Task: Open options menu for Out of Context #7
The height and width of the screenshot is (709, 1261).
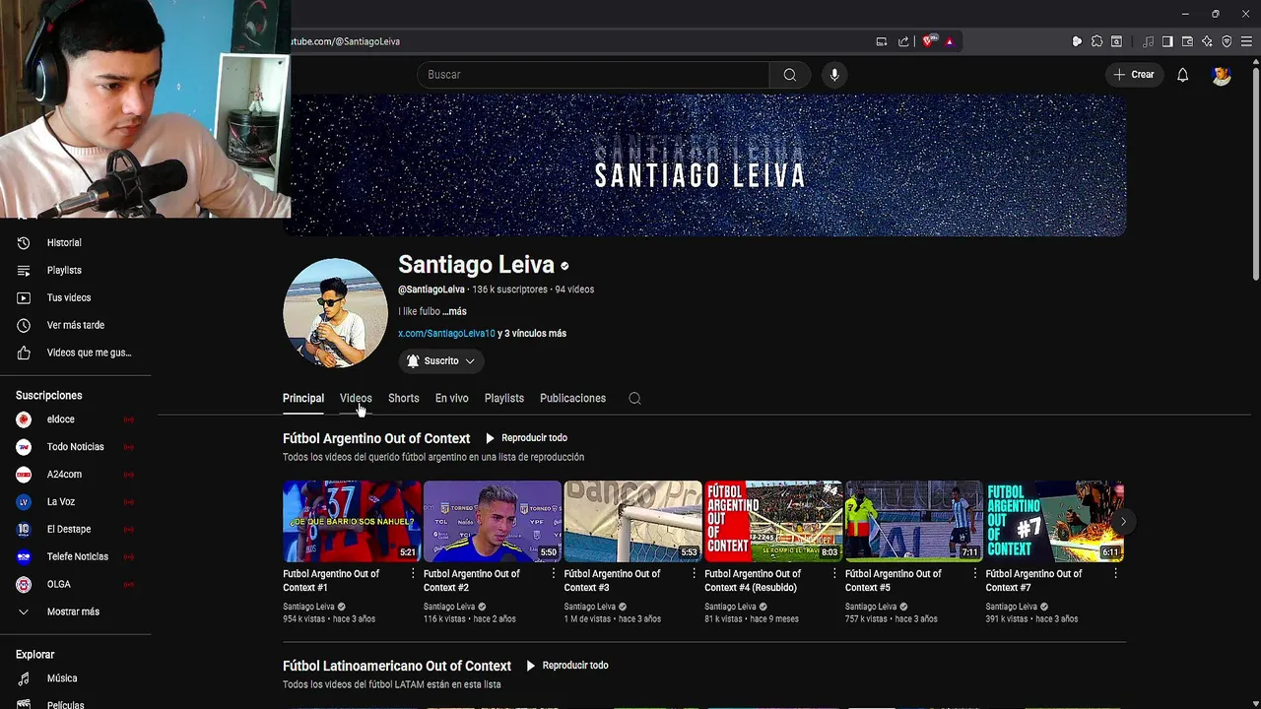Action: (1115, 573)
